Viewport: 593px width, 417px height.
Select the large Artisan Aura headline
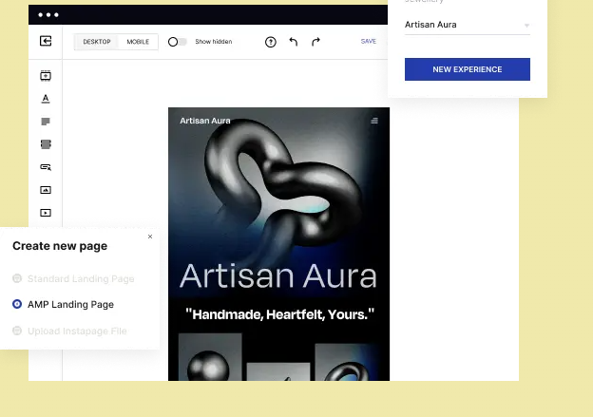pos(278,276)
